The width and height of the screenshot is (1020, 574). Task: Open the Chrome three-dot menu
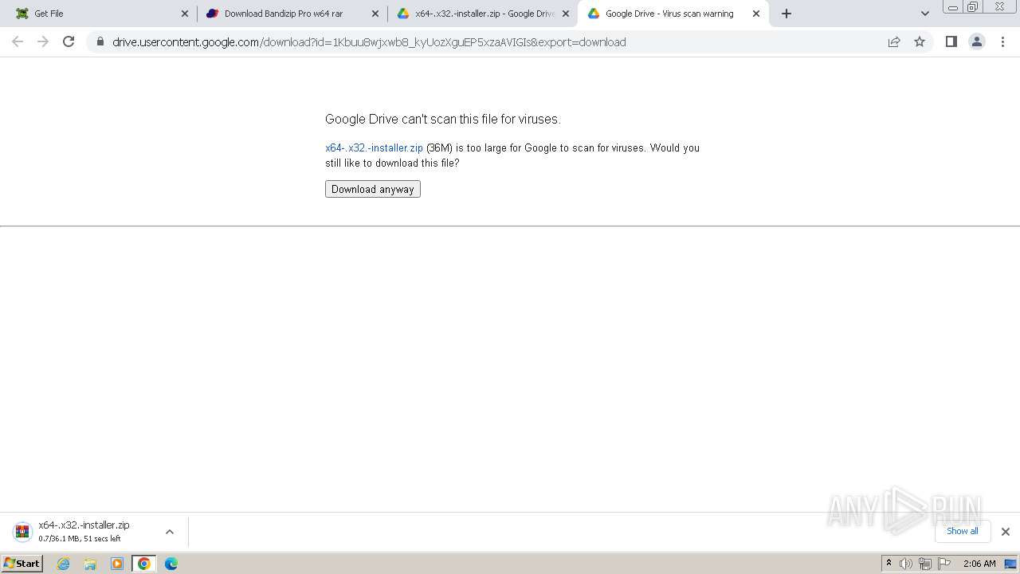1002,41
